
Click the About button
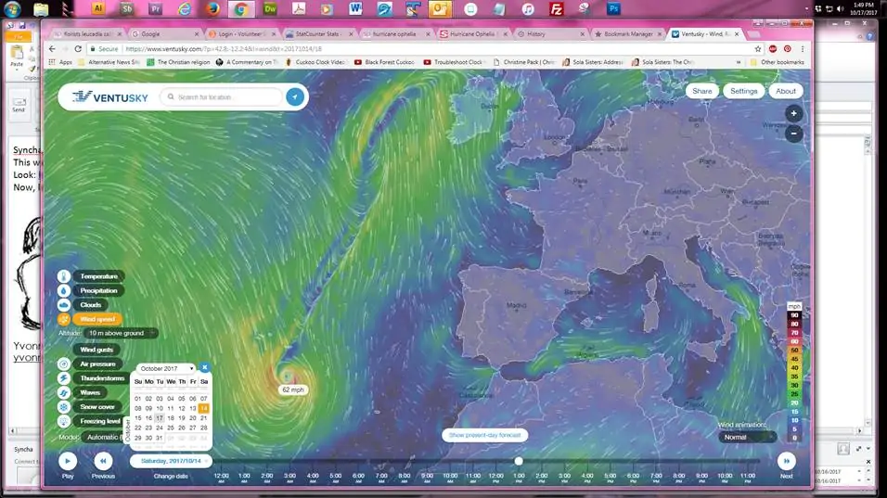[785, 91]
